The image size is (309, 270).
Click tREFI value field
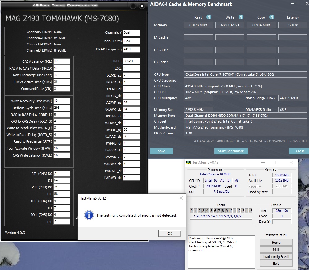pos(131,61)
